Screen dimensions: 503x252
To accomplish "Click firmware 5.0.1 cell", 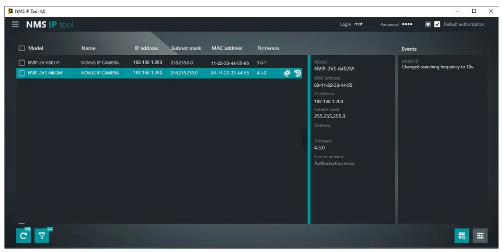I will coord(261,63).
